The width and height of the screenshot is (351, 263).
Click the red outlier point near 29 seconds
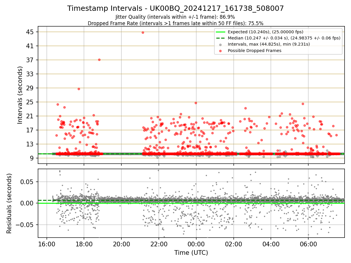(x=79, y=89)
